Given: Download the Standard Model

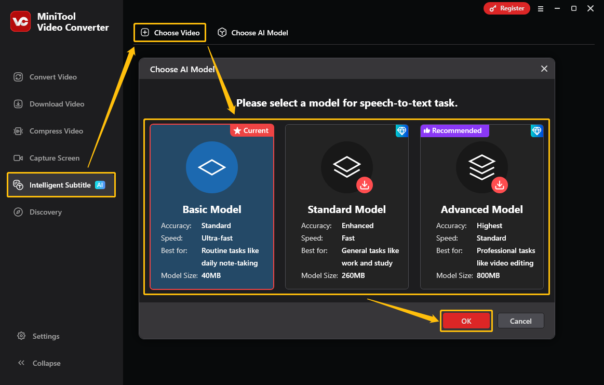Looking at the screenshot, I should 365,185.
